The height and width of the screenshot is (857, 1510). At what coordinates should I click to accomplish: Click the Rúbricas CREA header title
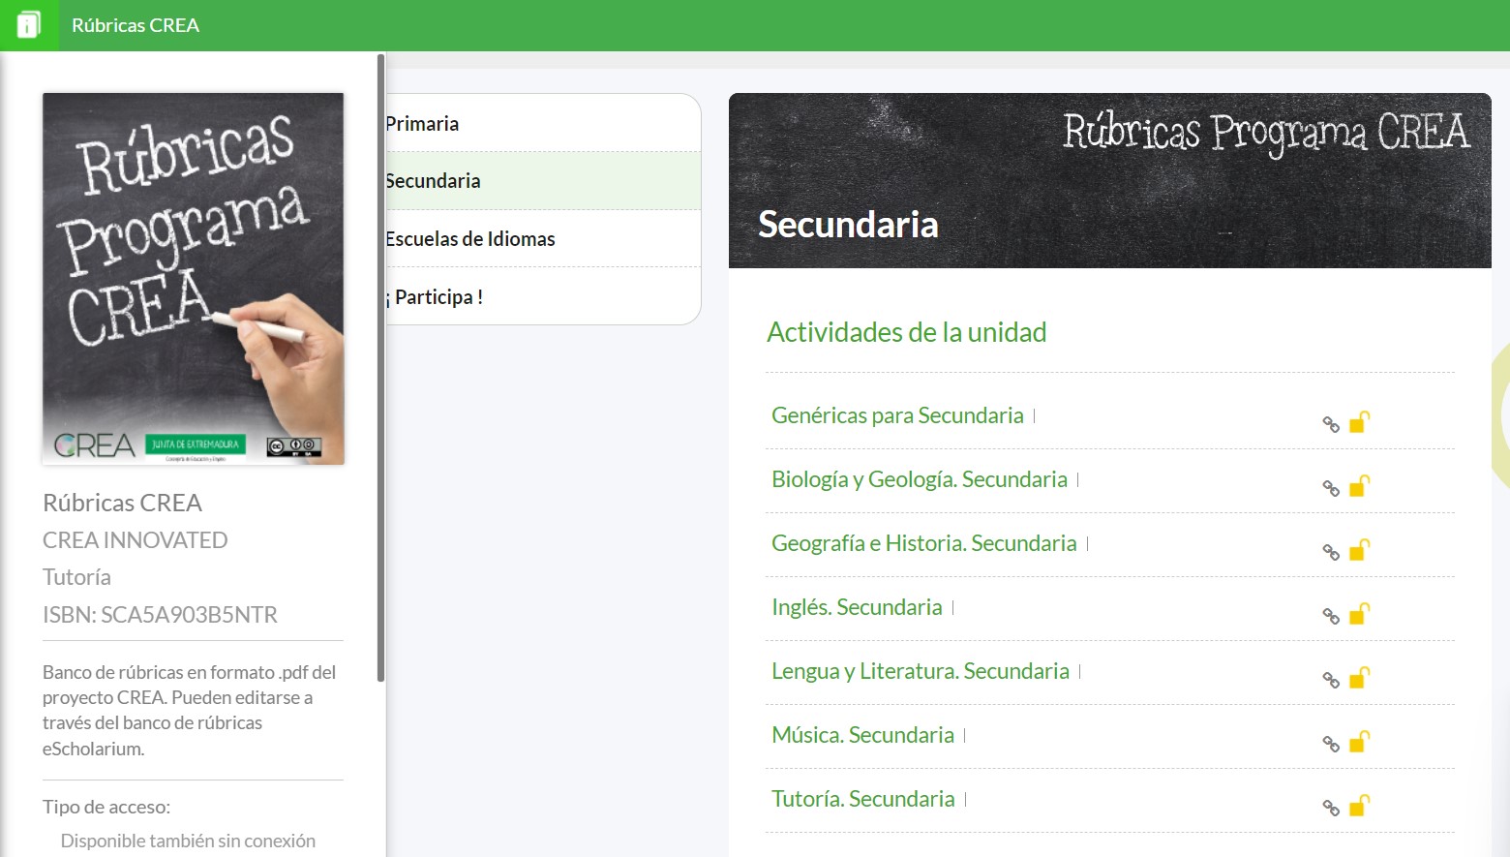click(136, 25)
